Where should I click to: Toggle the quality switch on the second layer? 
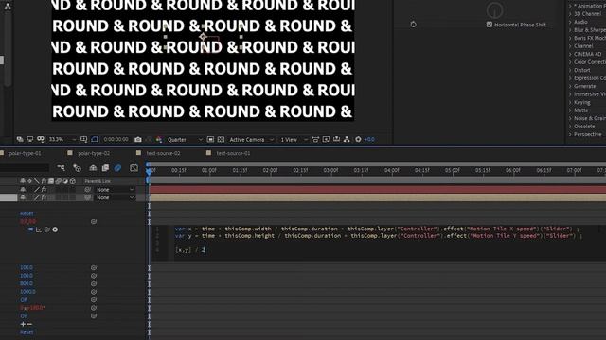click(x=37, y=197)
